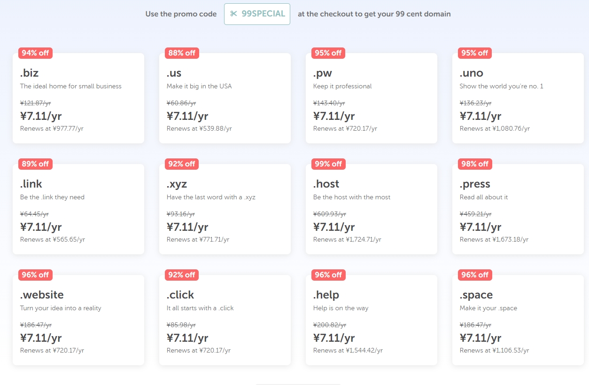
Task: Click the 99% off badge on .host
Action: 328,164
